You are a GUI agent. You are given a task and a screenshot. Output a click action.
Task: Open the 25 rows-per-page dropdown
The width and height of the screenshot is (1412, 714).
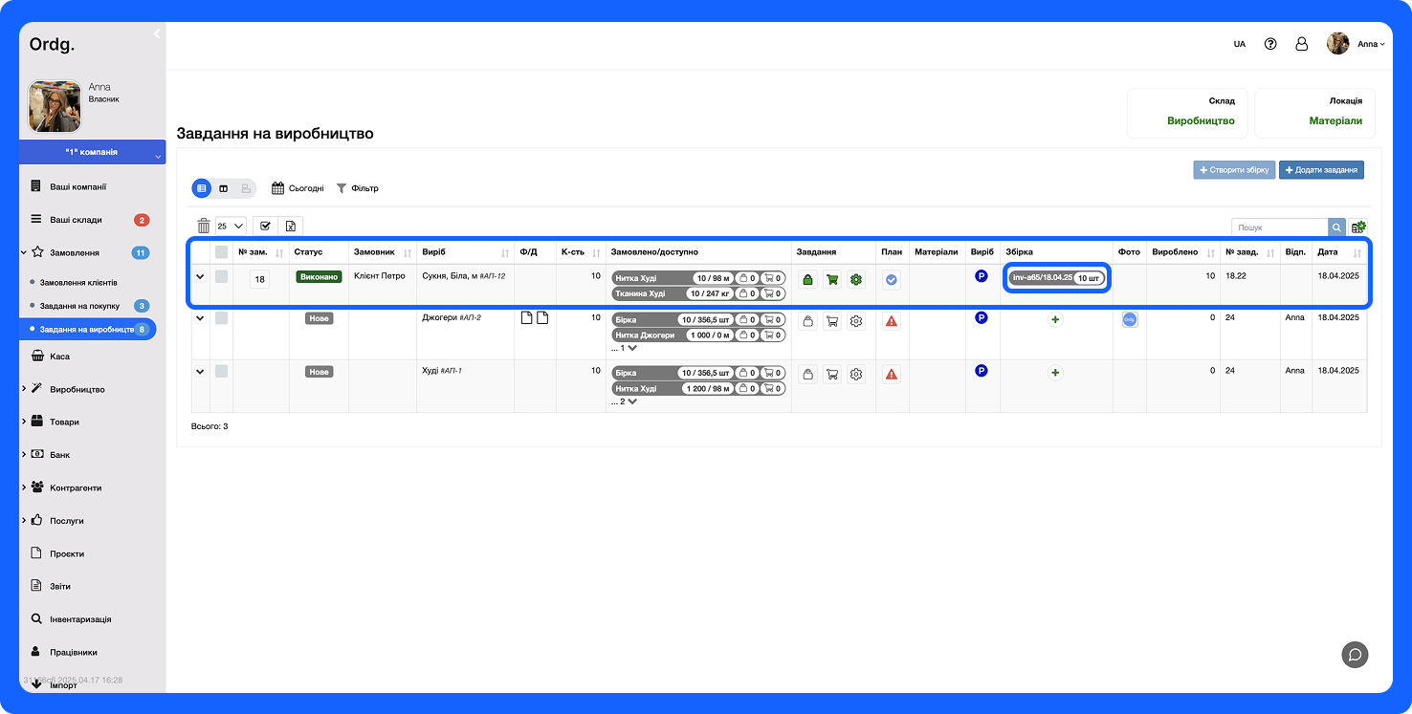231,227
